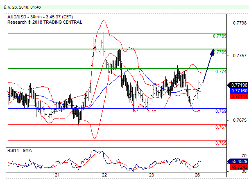Click the RSI 70 level label
Viewport: 249px width, 181px height.
point(244,156)
